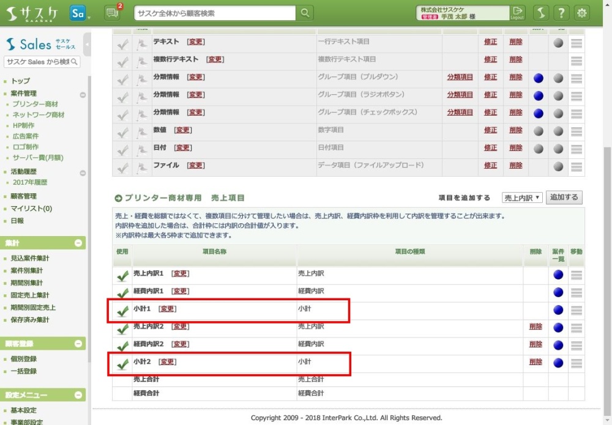Click the Logout icon
Image resolution: width=612 pixels, height=425 pixels.
tap(517, 13)
